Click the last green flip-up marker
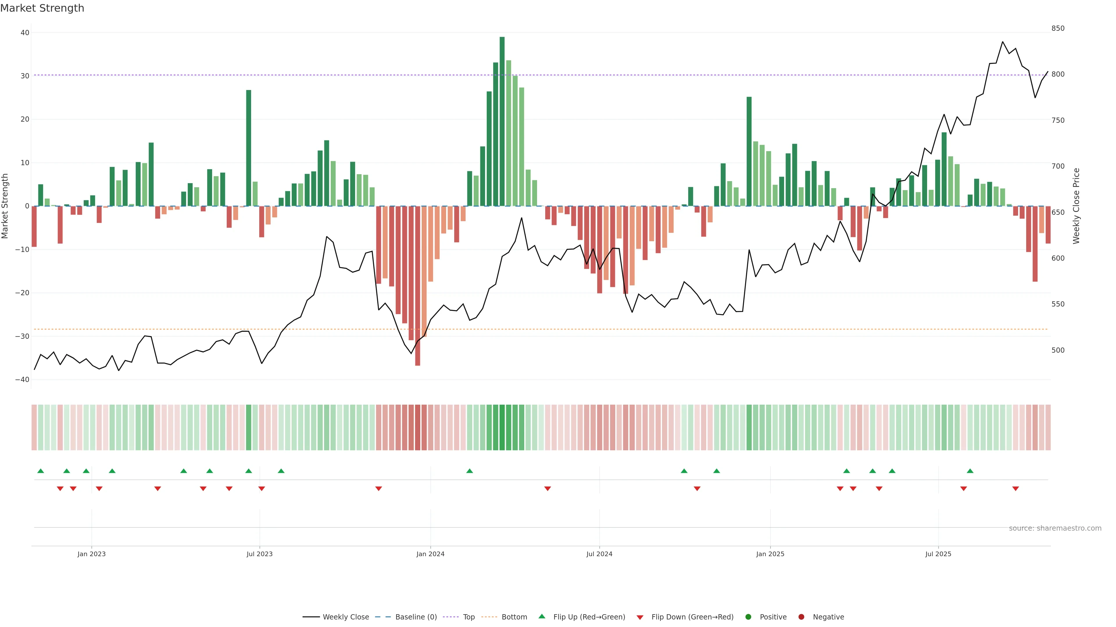 pos(970,471)
